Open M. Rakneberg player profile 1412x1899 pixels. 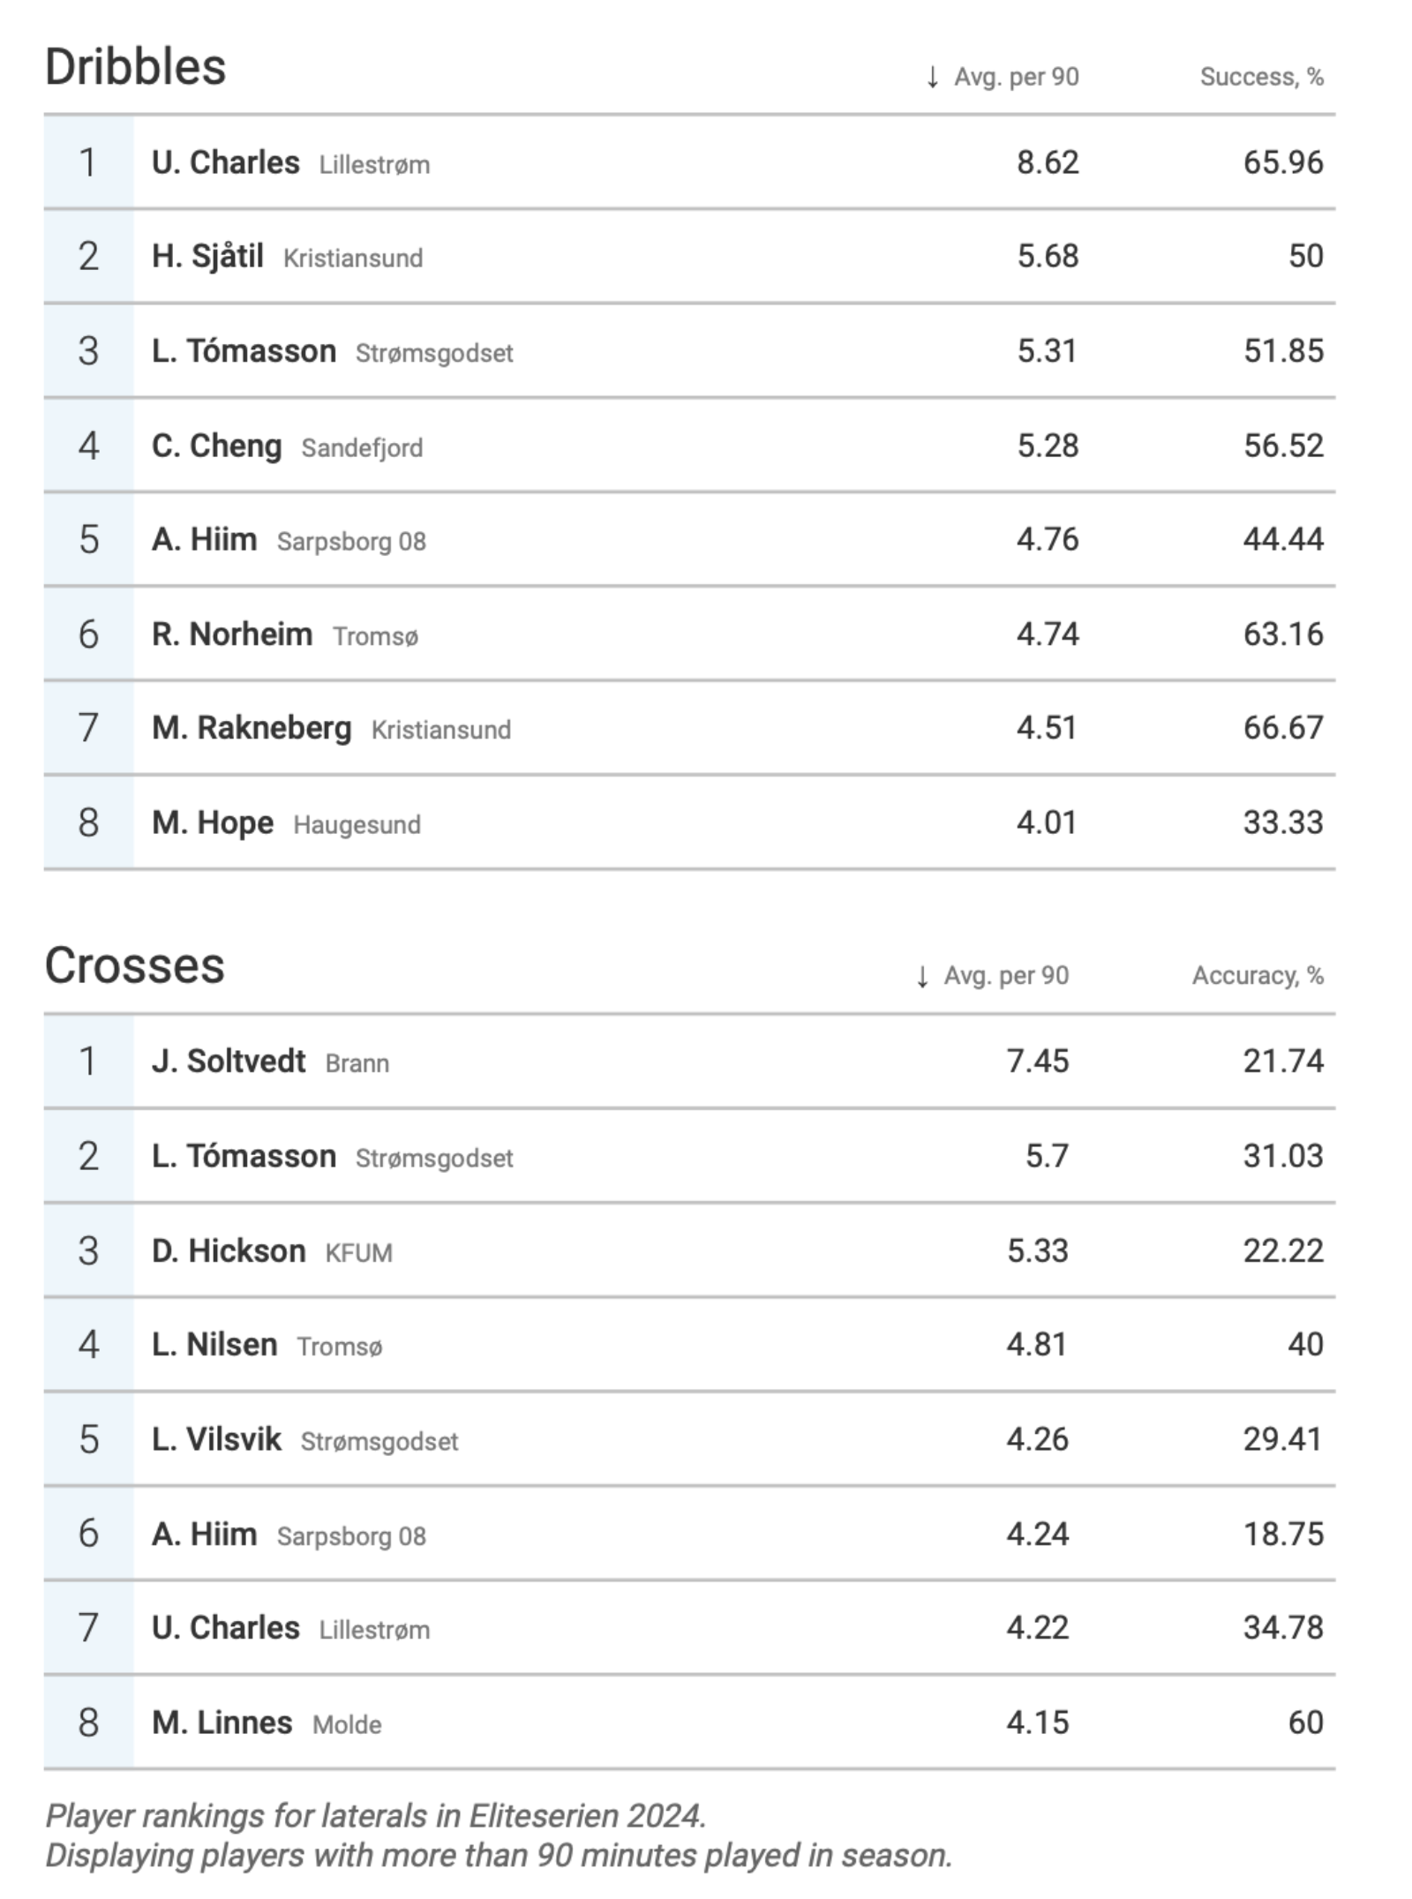coord(252,729)
